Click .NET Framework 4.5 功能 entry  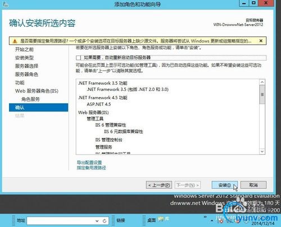click(103, 98)
